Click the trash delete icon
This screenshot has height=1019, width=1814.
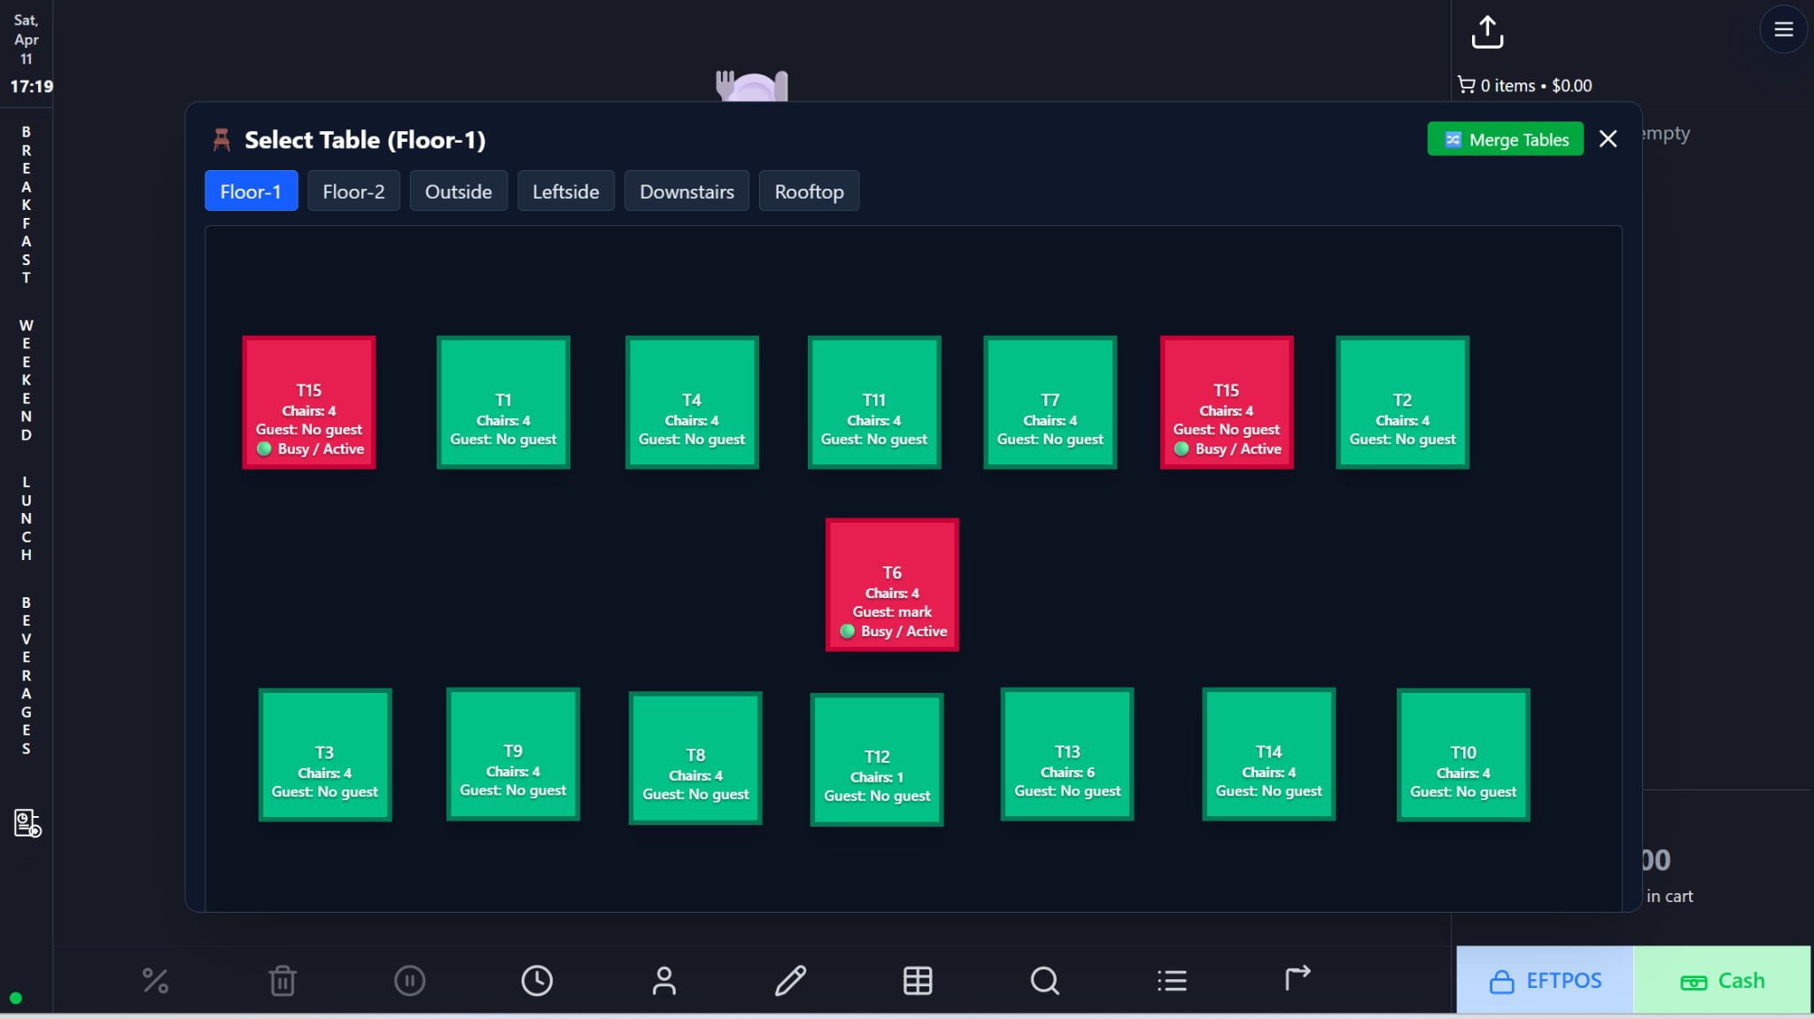[283, 981]
